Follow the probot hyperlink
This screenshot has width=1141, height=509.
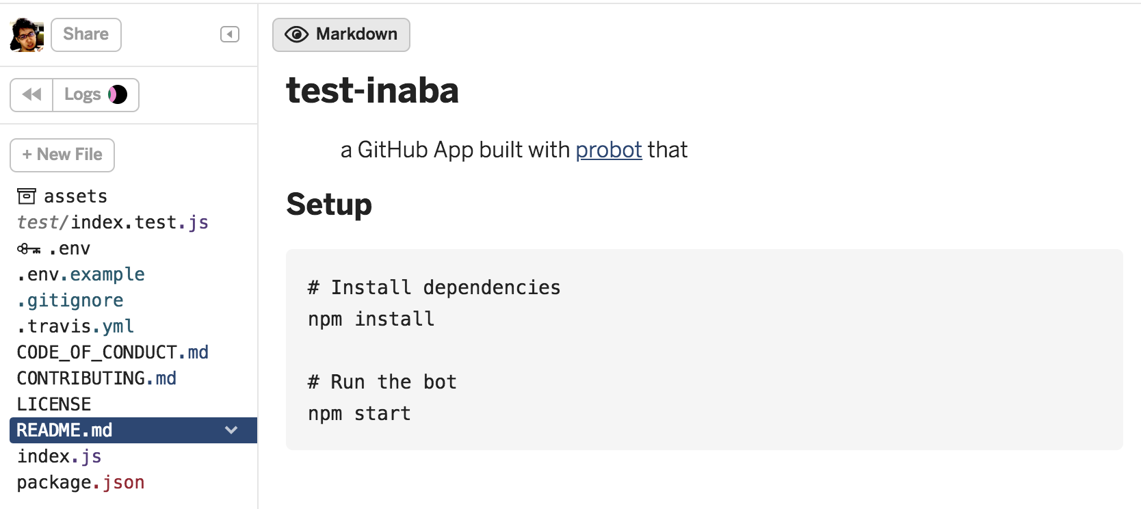coord(609,150)
